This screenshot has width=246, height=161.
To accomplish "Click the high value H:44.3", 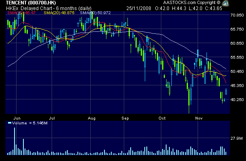I will (179, 8).
